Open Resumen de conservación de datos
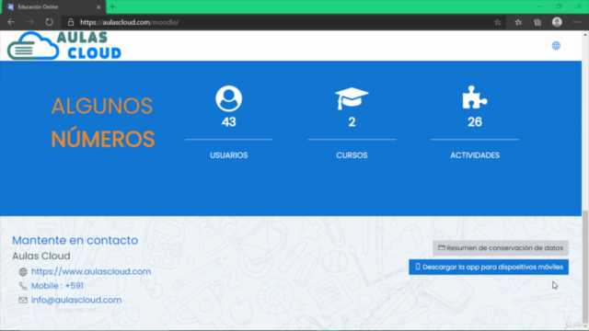The image size is (589, 331). [x=501, y=247]
